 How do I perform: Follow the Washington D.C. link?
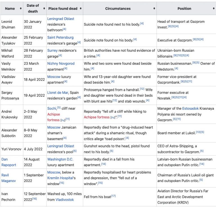pyautogui.click(x=60, y=159)
